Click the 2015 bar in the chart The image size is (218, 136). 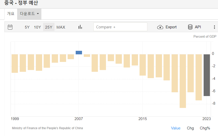click(143, 65)
